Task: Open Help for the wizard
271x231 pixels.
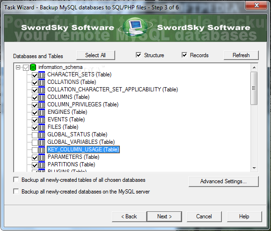Action: point(244,216)
